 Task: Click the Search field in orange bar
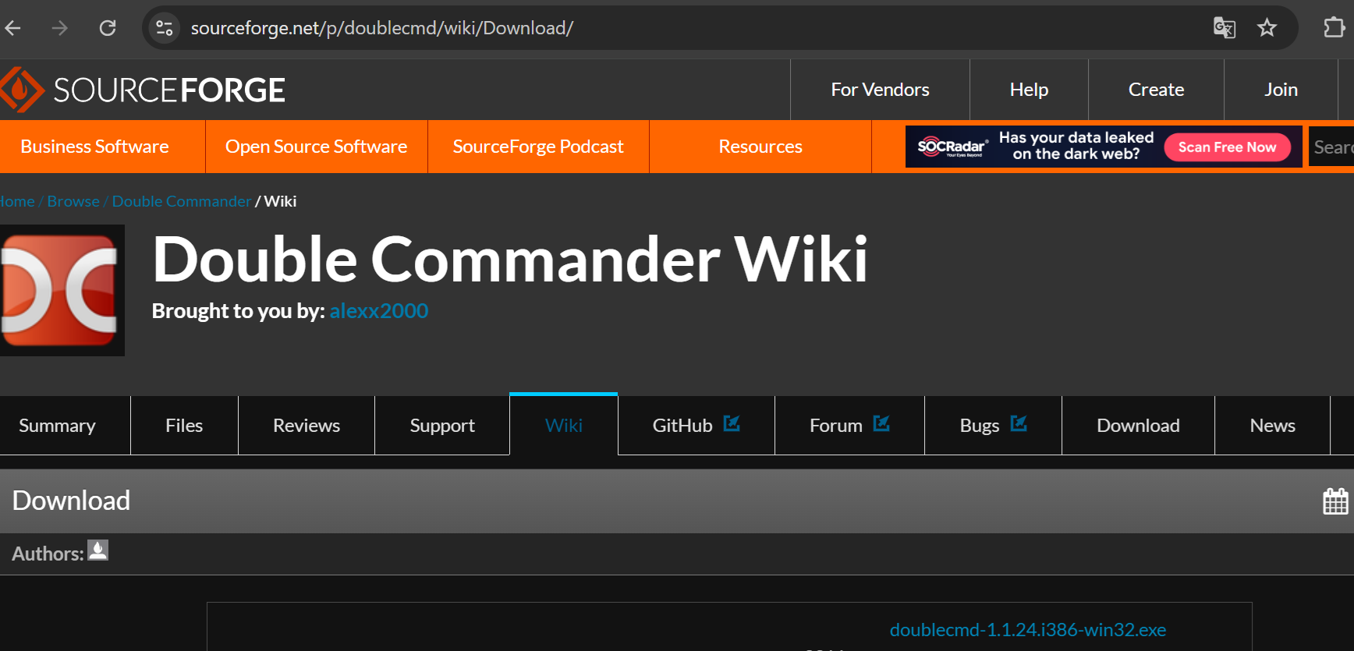[x=1331, y=147]
